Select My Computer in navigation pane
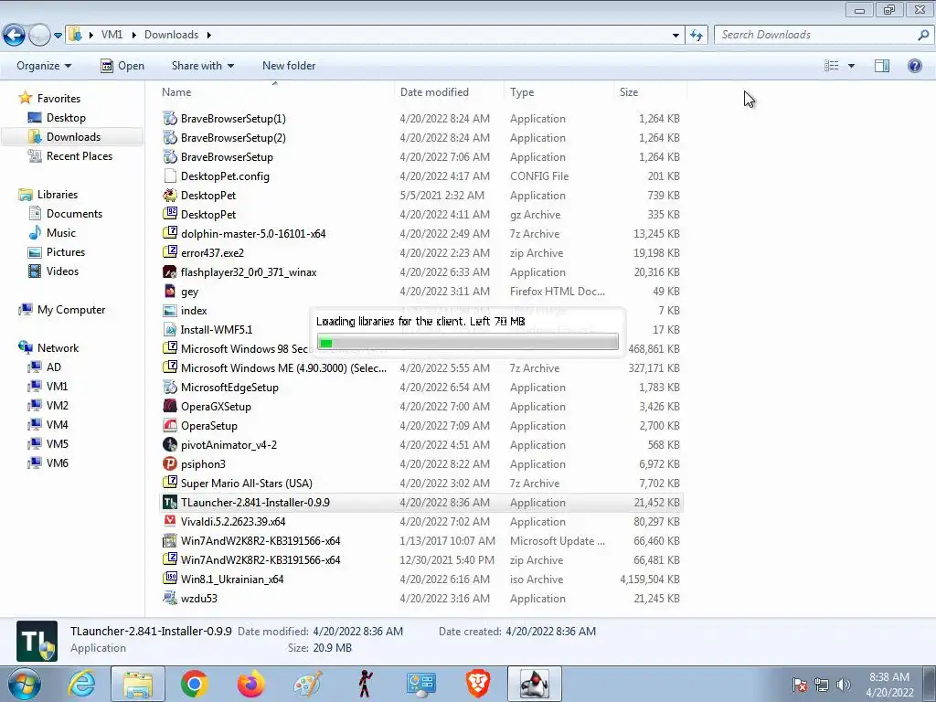Viewport: 936px width, 702px height. tap(71, 310)
